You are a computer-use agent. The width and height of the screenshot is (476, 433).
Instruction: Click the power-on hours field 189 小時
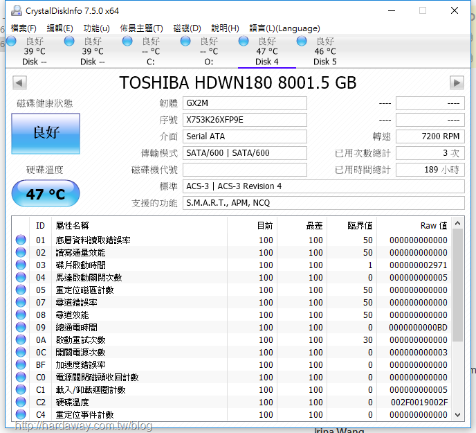coord(430,170)
